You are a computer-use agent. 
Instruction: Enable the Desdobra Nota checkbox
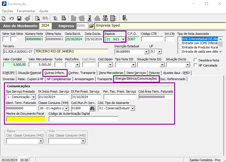coord(196,60)
